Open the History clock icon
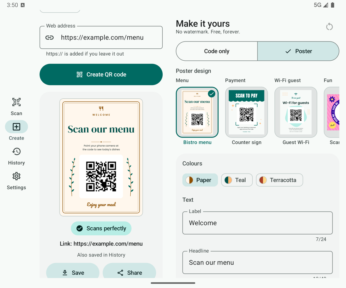The width and height of the screenshot is (346, 288). pos(16,152)
